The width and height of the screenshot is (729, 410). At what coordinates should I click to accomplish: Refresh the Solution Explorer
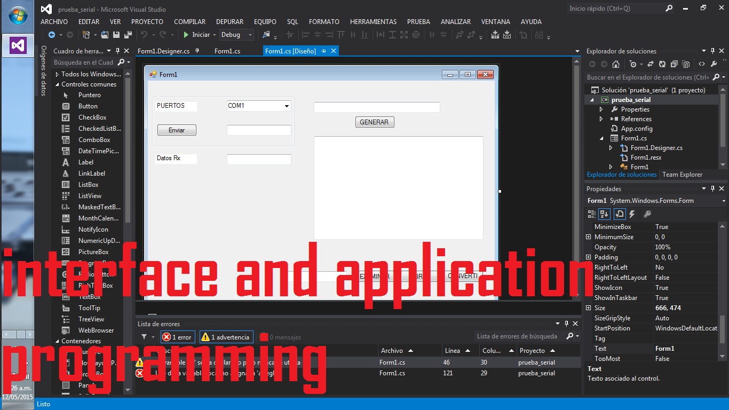pos(662,64)
